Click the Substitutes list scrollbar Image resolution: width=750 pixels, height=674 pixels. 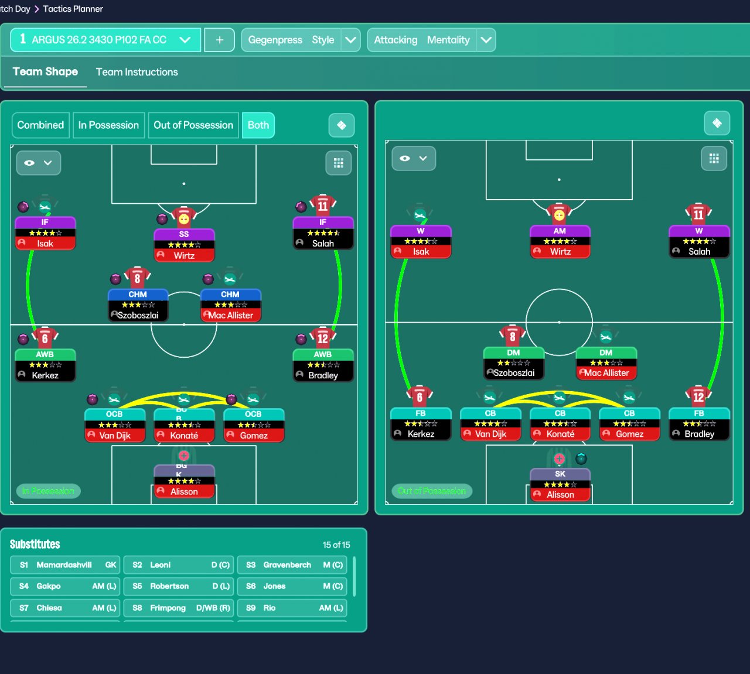click(x=354, y=576)
